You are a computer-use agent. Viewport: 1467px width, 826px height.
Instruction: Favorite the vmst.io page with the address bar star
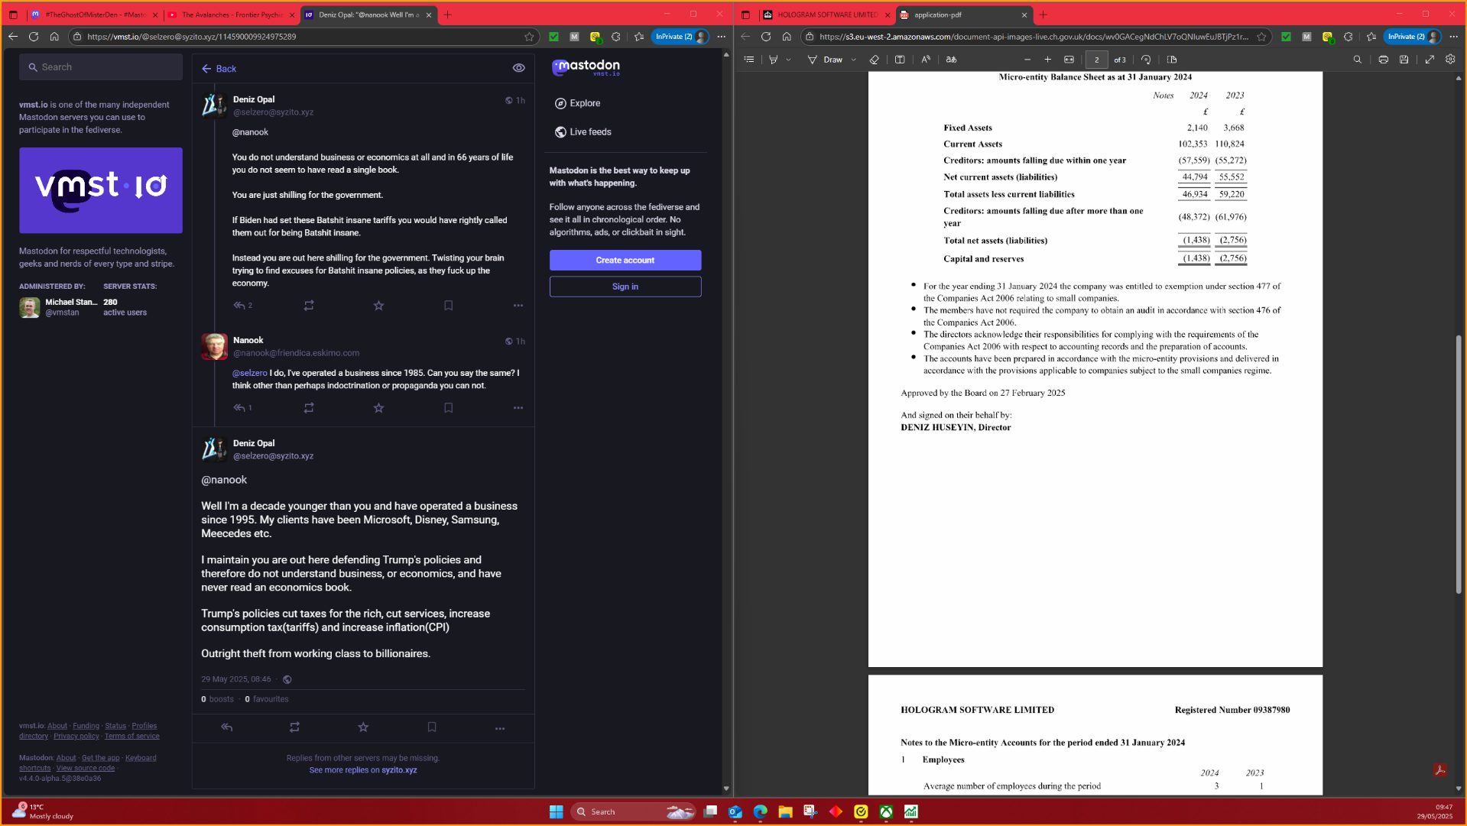(529, 37)
